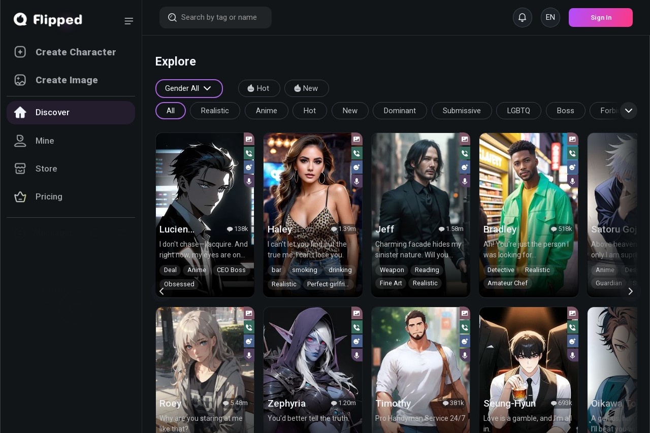
Task: Open the Store page in sidebar
Action: (71, 169)
